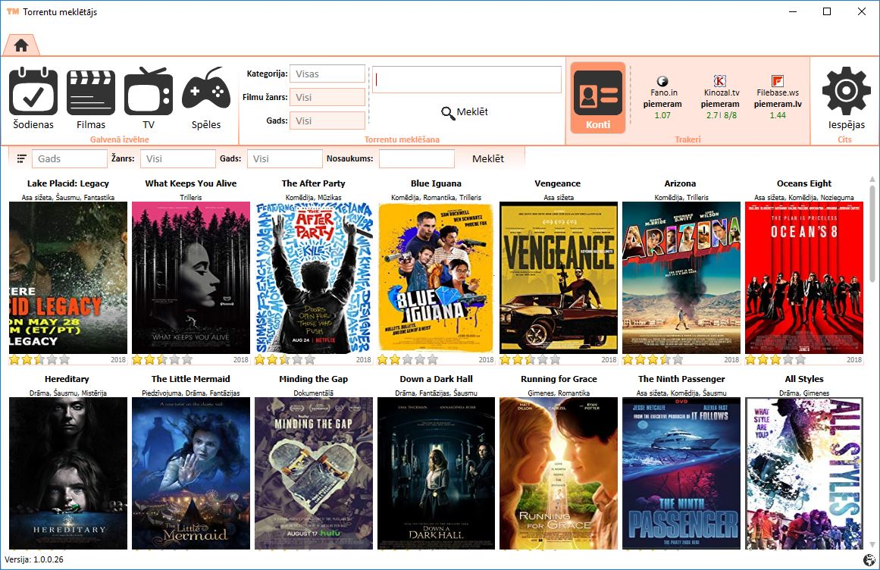Open Šodienas calendar icon

click(33, 99)
